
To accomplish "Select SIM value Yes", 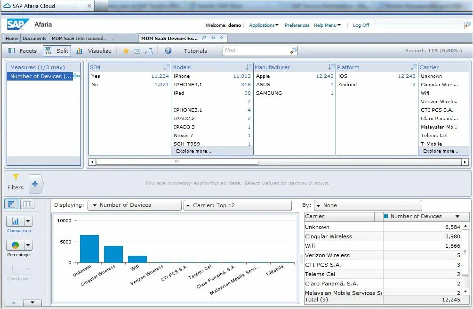I will pyautogui.click(x=130, y=76).
